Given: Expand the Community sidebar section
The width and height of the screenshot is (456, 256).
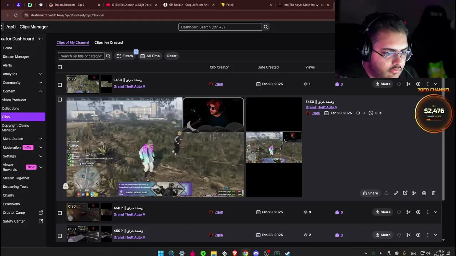Looking at the screenshot, I should 41,82.
